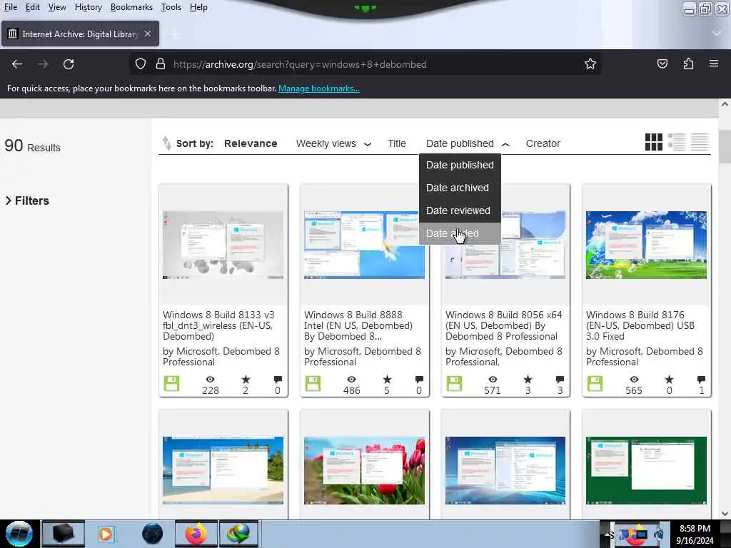Image resolution: width=731 pixels, height=548 pixels.
Task: Open the Edit menu
Action: [x=32, y=7]
